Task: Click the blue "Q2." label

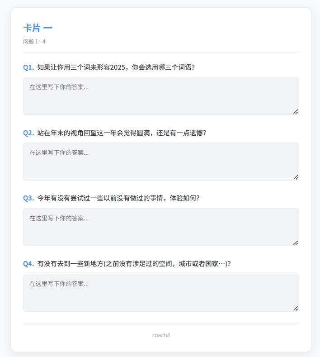Action: pyautogui.click(x=28, y=133)
